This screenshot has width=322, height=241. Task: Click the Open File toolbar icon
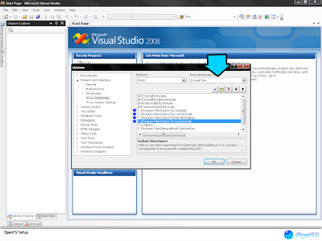25,17
